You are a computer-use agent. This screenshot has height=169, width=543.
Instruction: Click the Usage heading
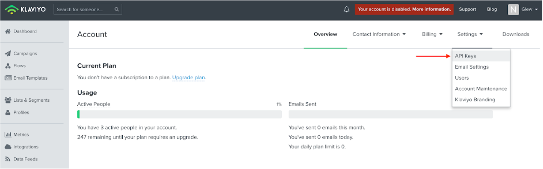[87, 92]
